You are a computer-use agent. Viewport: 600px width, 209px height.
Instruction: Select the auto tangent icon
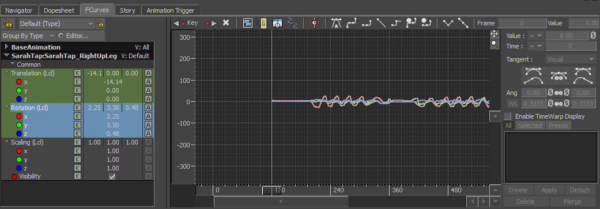(336, 23)
